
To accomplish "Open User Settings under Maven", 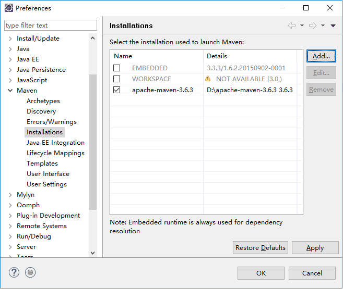I will [47, 184].
